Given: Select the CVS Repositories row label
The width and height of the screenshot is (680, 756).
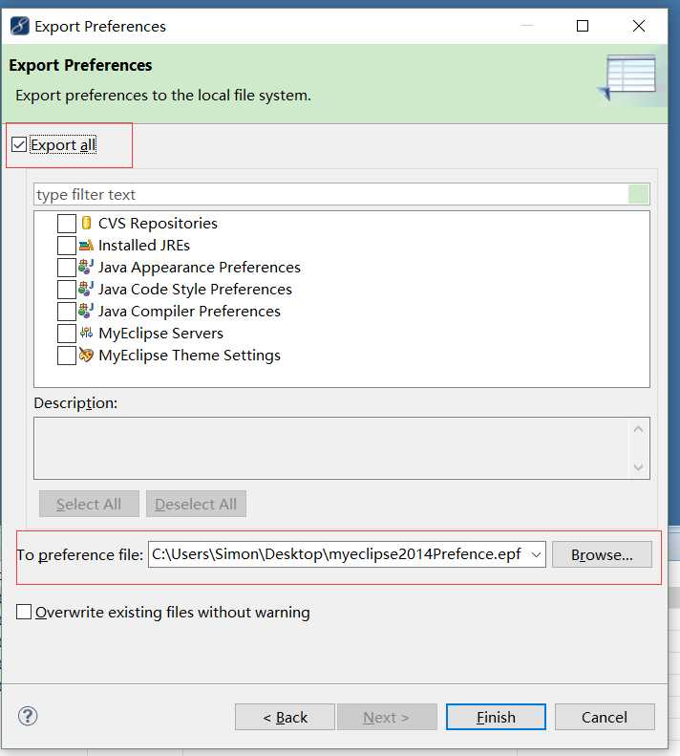Looking at the screenshot, I should click(x=158, y=224).
